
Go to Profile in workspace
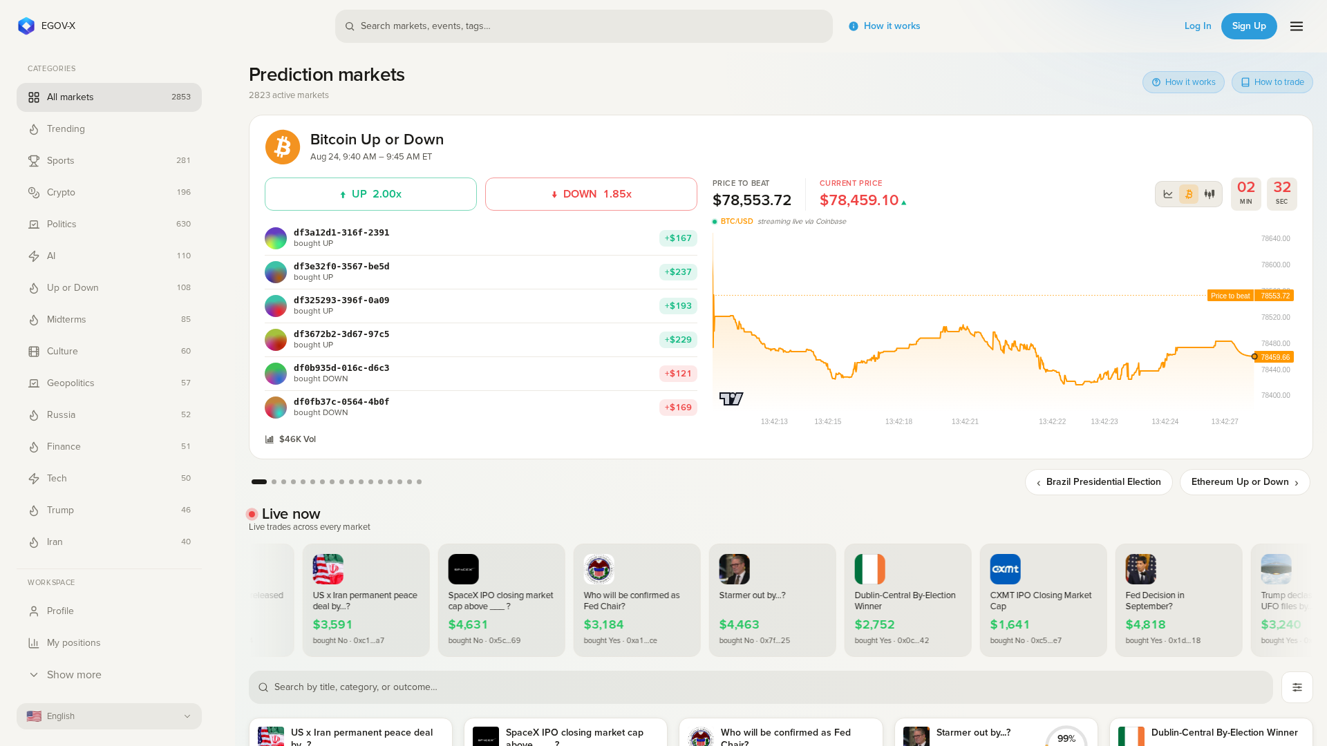coord(109,611)
